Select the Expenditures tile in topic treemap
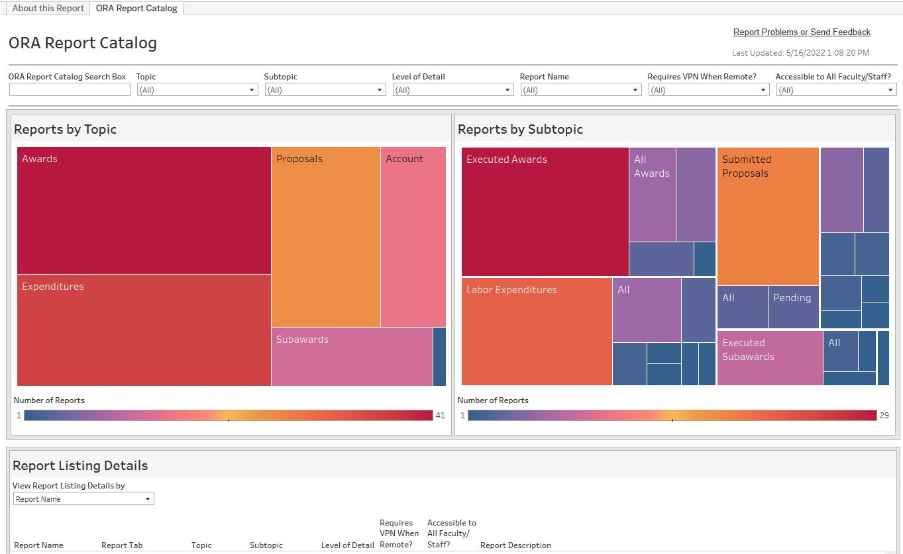Viewport: 903px width, 554px height. coord(144,330)
